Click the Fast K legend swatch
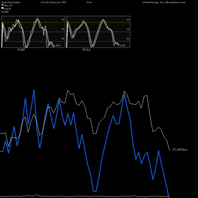This screenshot has width=198, height=198. pos(2,8)
